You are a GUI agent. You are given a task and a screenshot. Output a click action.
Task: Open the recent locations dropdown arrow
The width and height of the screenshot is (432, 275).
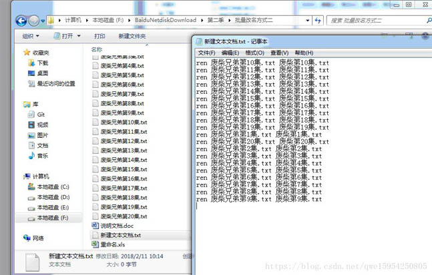tap(43, 21)
